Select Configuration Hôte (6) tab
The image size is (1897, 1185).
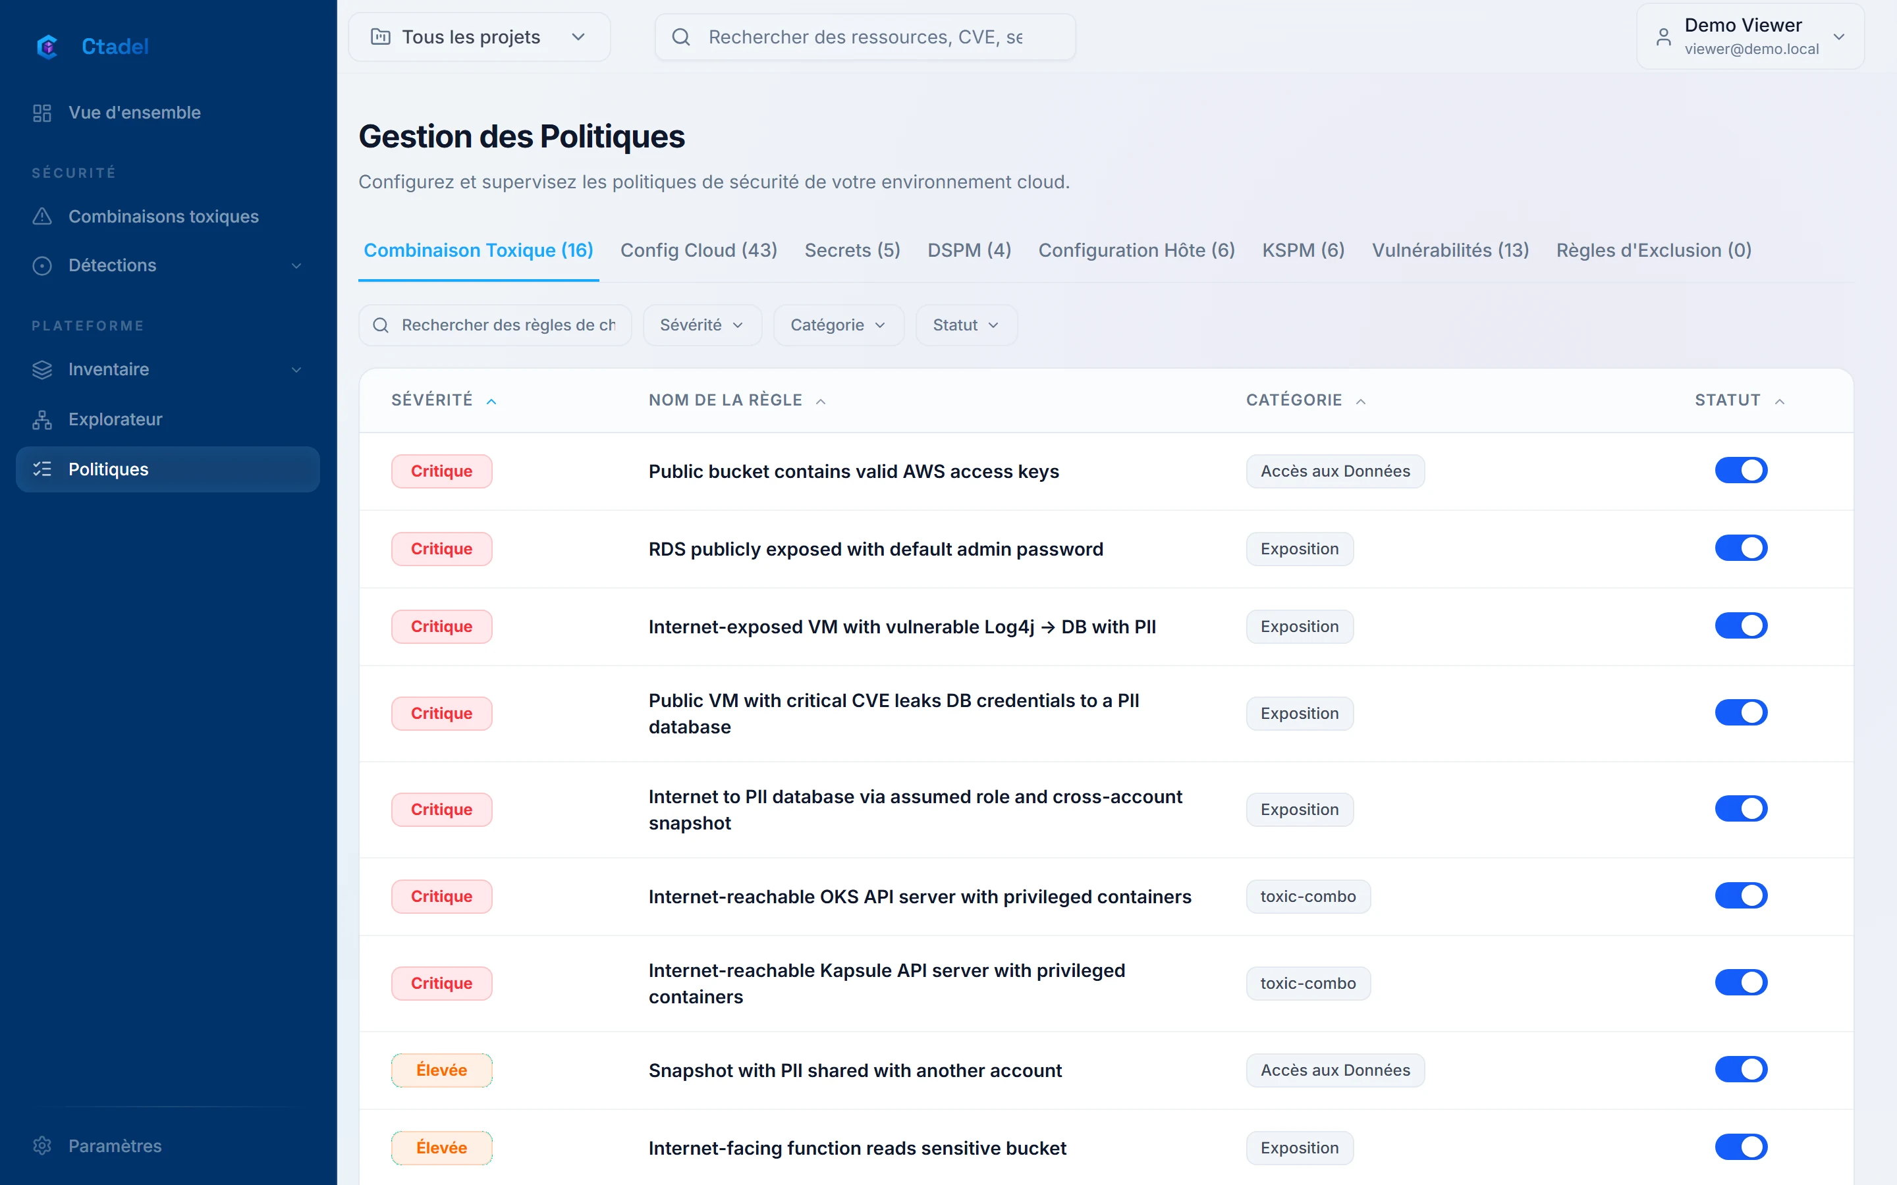pyautogui.click(x=1136, y=250)
